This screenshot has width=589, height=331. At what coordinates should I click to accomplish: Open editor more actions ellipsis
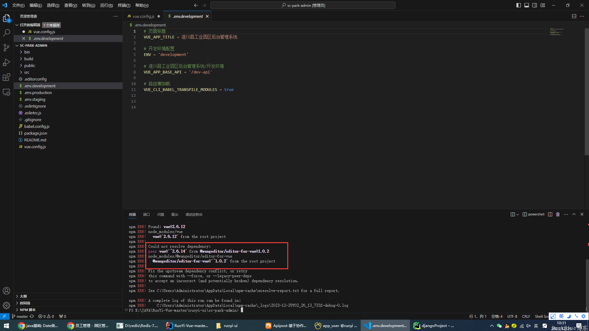pos(582,16)
